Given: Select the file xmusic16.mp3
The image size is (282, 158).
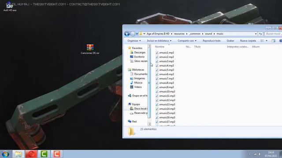Looking at the screenshot, I should coord(165,117).
